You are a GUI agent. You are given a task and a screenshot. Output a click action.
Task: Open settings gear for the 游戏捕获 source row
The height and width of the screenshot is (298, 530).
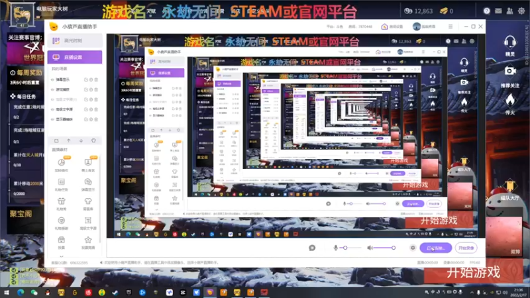91,89
